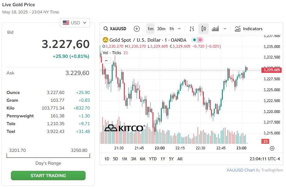Switch to the 30m interval
The height and width of the screenshot is (188, 286).
point(161,29)
